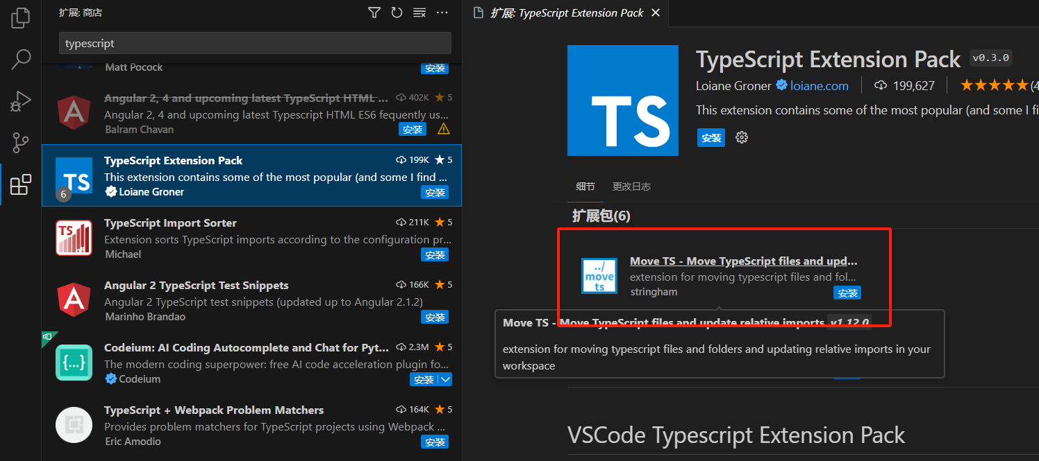Viewport: 1039px width, 461px height.
Task: Open Codeium install dropdown arrow
Action: [x=445, y=380]
